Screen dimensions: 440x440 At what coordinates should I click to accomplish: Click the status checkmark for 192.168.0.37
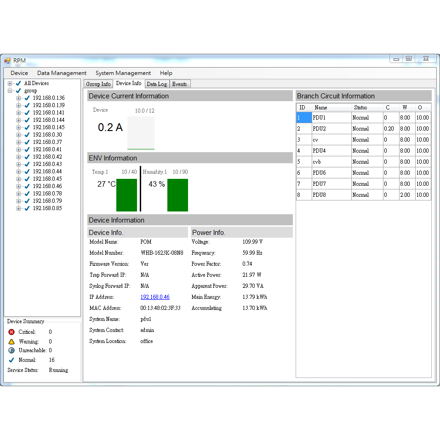(x=27, y=142)
